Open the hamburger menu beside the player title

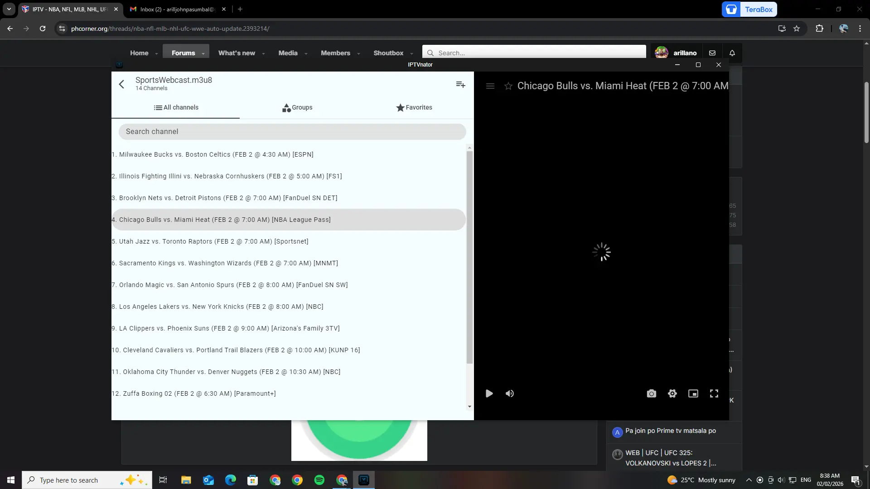490,86
